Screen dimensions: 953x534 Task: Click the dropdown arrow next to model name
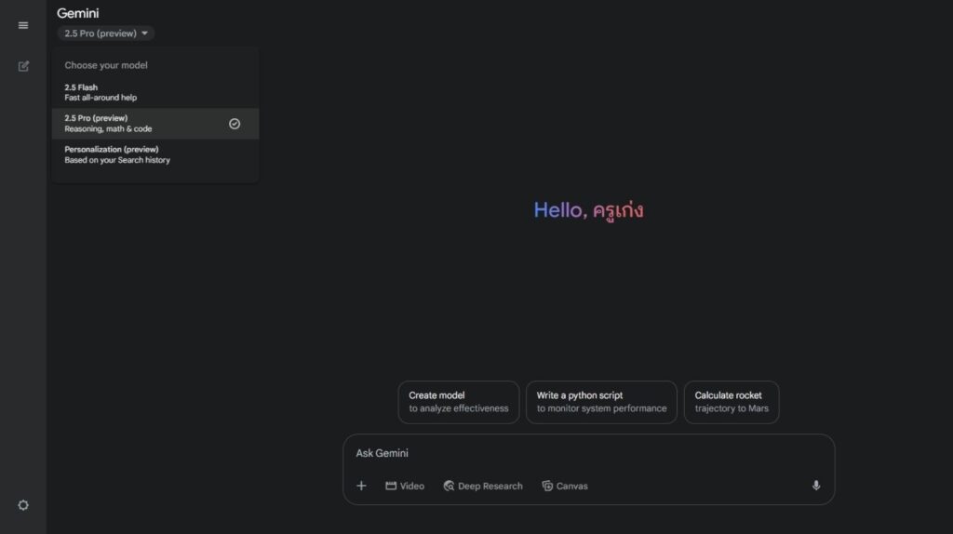(x=145, y=33)
